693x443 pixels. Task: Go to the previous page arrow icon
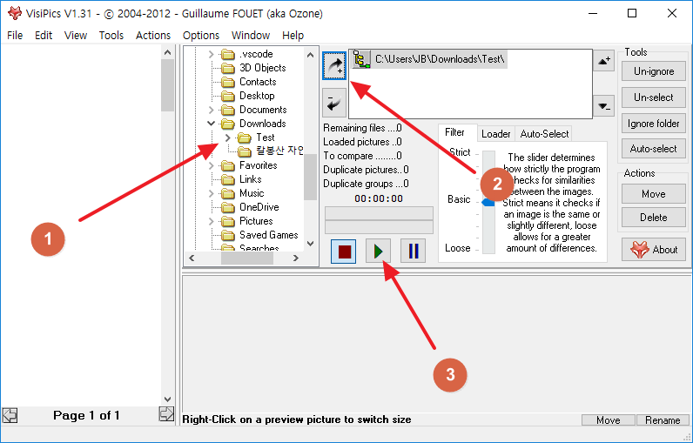coord(10,415)
